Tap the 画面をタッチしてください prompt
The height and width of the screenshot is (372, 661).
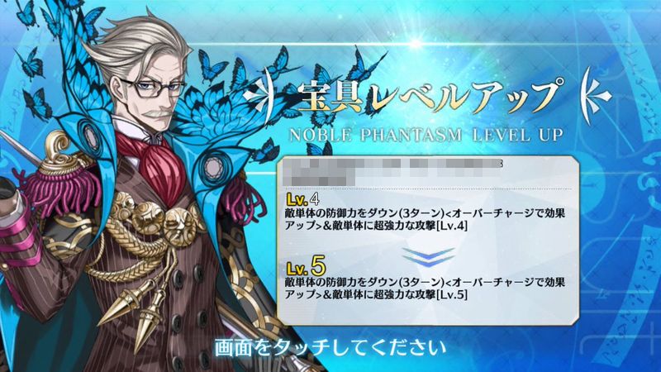330,348
